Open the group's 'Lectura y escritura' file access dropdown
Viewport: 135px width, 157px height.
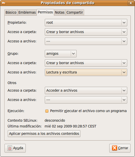click(86, 72)
